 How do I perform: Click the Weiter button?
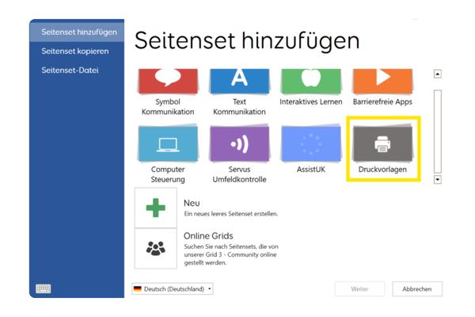pyautogui.click(x=359, y=289)
